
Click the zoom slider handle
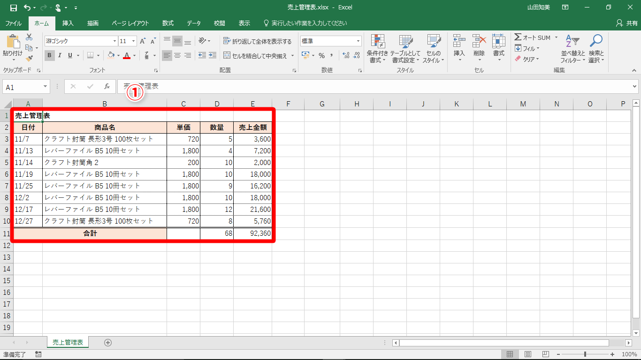click(x=585, y=354)
